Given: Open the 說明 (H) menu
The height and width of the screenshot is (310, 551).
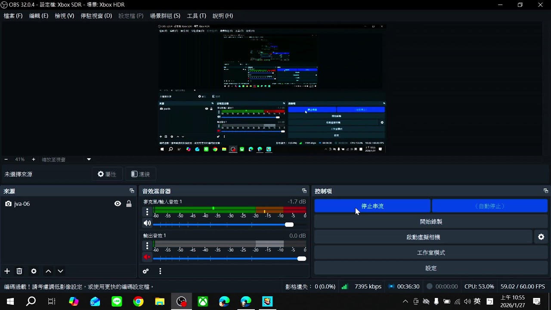Looking at the screenshot, I should (x=223, y=16).
